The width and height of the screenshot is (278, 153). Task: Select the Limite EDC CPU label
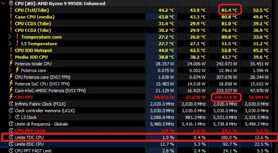click(x=29, y=144)
